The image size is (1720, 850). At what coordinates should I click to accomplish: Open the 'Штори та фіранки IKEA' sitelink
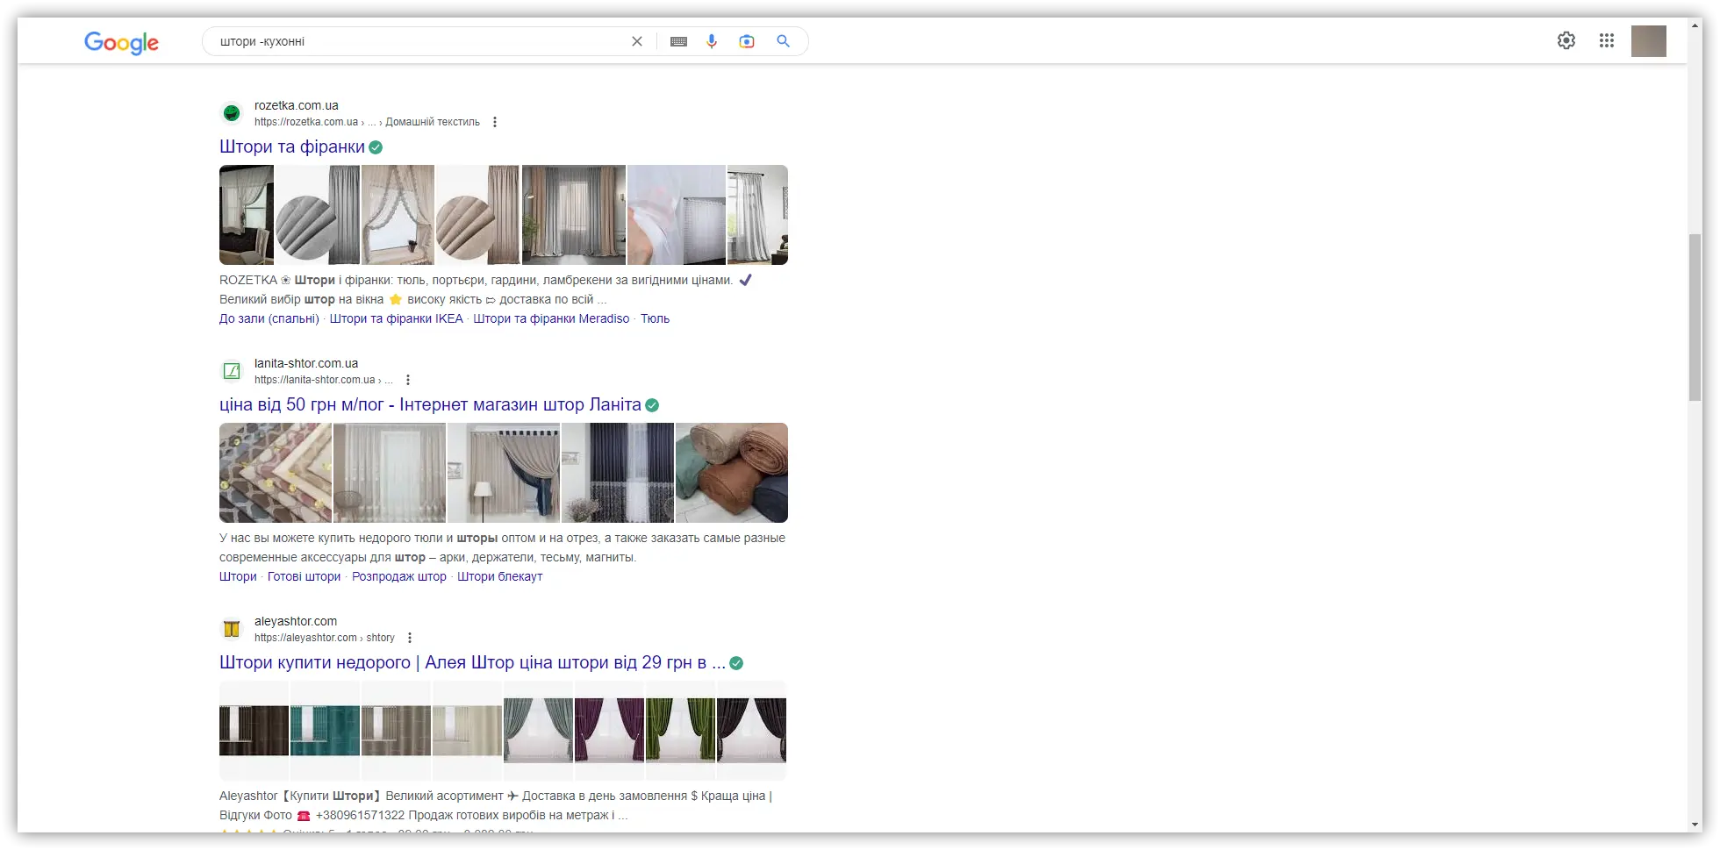tap(397, 318)
